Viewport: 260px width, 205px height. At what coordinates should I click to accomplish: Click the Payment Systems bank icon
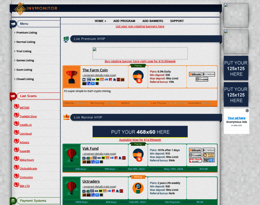coord(13,201)
